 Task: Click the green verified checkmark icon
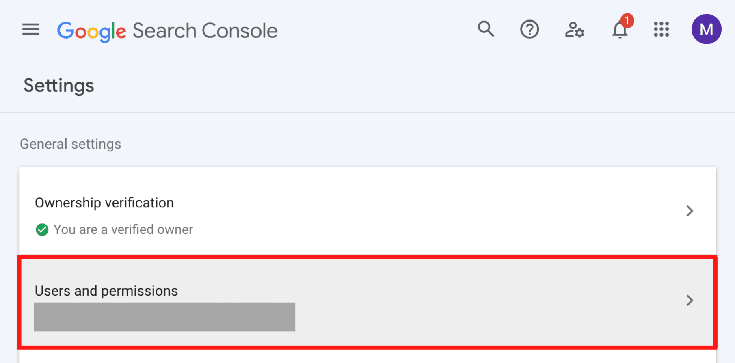[42, 229]
